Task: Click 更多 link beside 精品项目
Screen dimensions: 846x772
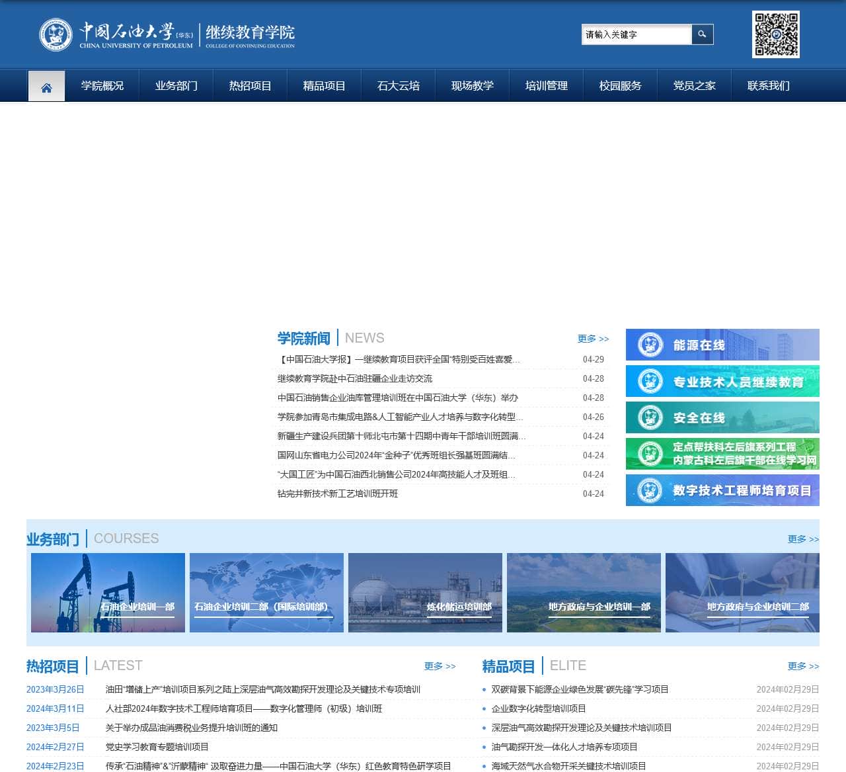Action: pos(803,666)
